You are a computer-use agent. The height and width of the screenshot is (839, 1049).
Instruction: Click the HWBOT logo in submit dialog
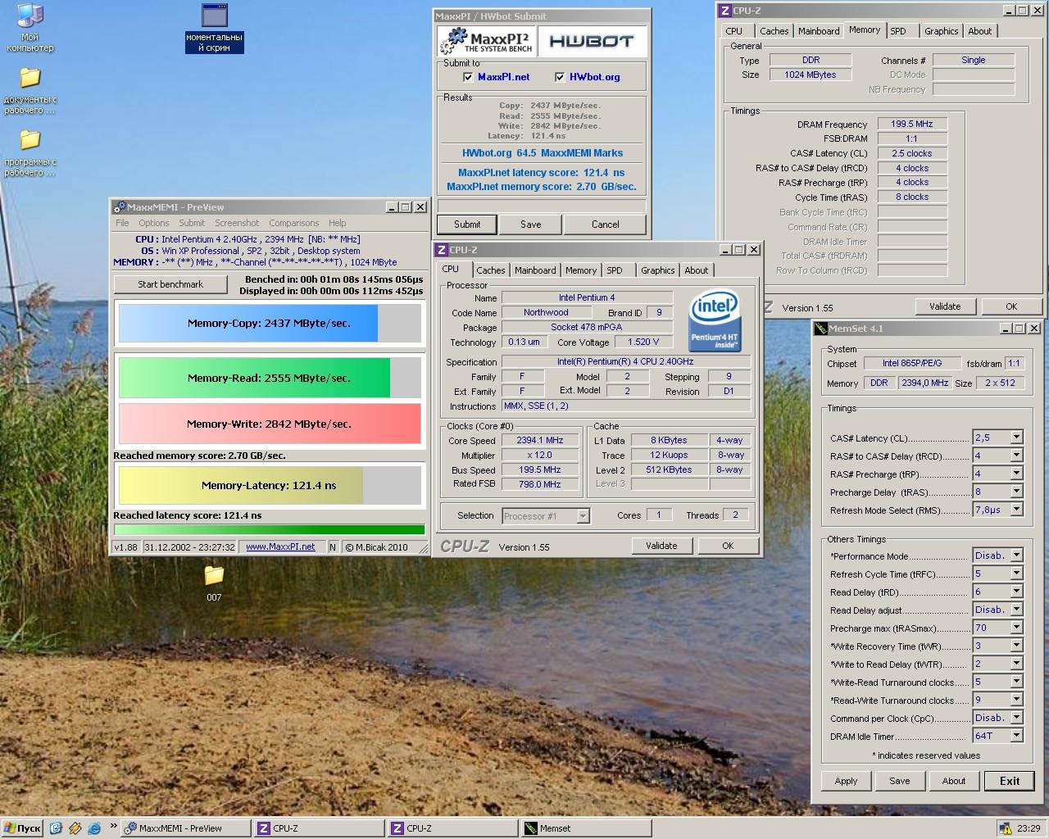coord(591,42)
